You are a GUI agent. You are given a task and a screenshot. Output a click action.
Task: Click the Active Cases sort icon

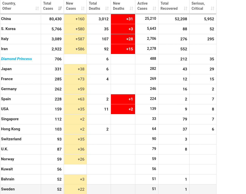tap(154, 8)
